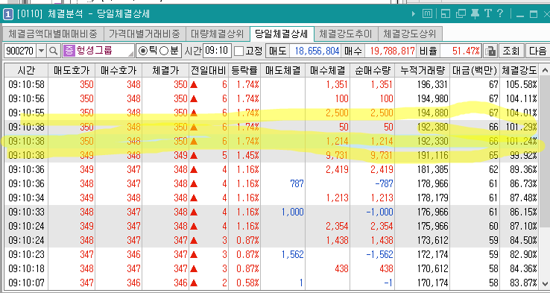Click the 체결가 column header
This screenshot has width=550, height=293.
[165, 71]
